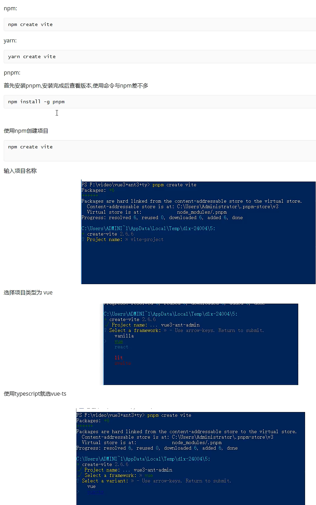
Task: Click the 'npm:' heading label
Action: point(10,8)
